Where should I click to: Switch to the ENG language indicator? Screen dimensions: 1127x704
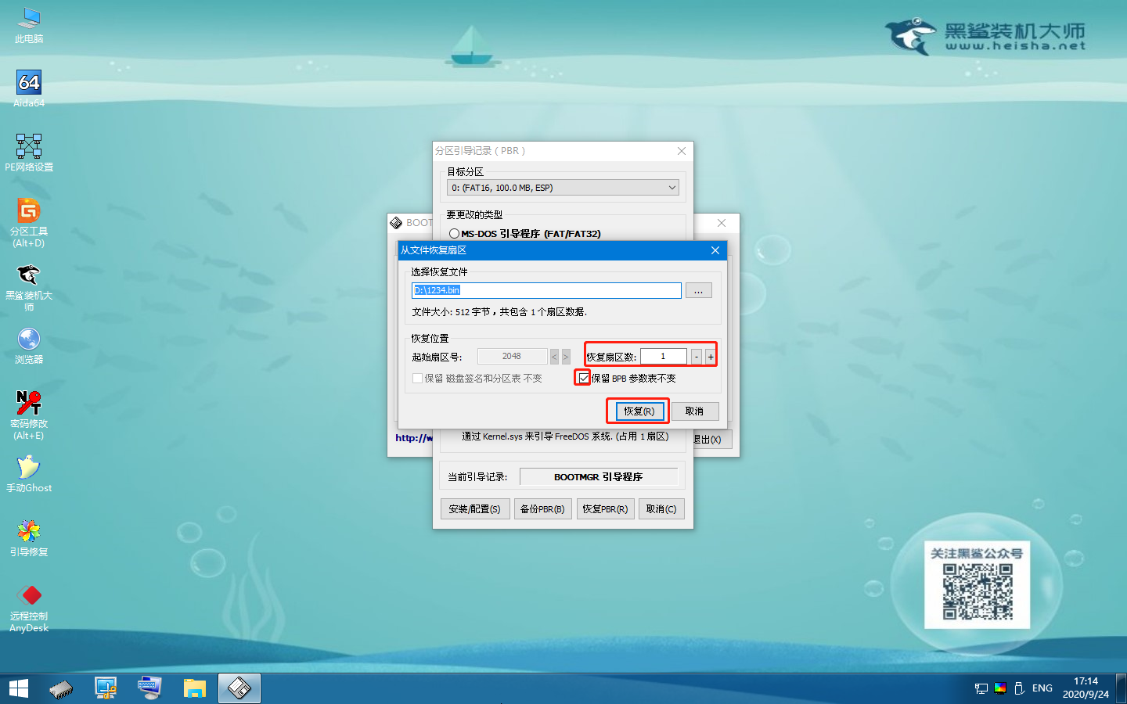pyautogui.click(x=1042, y=688)
